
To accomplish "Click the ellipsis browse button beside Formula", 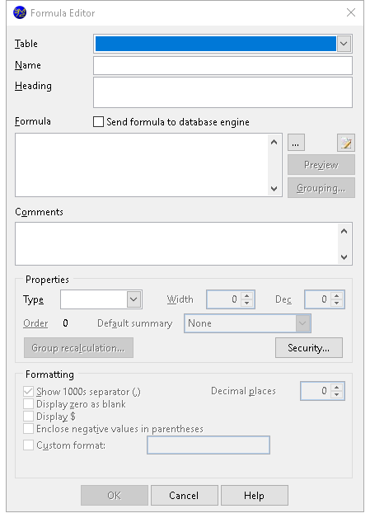I will [296, 143].
